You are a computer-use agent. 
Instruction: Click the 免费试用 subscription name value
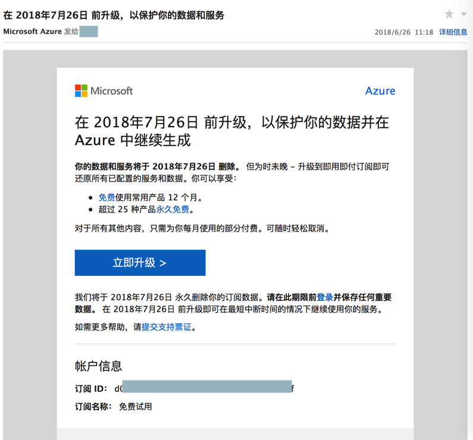[x=135, y=407]
